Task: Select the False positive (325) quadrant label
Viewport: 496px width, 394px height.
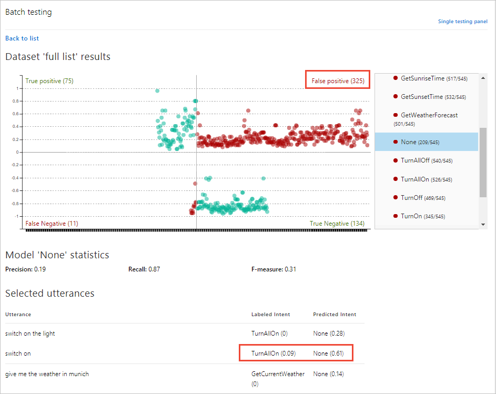Action: tap(338, 81)
